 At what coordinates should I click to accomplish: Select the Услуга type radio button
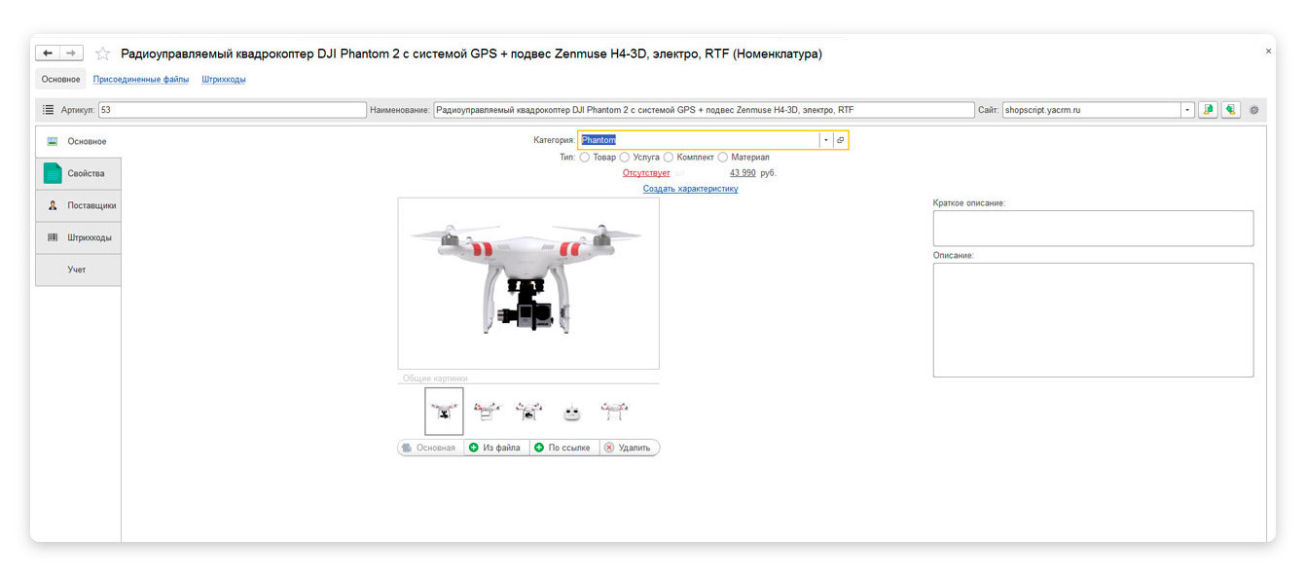tap(625, 158)
